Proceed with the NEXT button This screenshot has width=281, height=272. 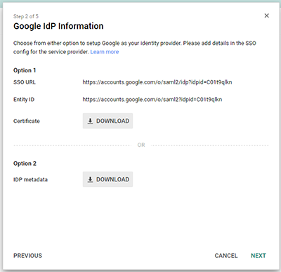pos(259,256)
